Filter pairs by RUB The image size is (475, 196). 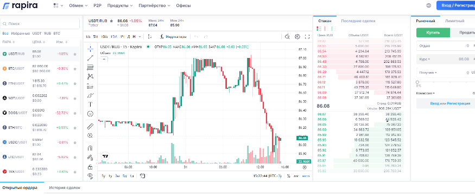(48, 33)
